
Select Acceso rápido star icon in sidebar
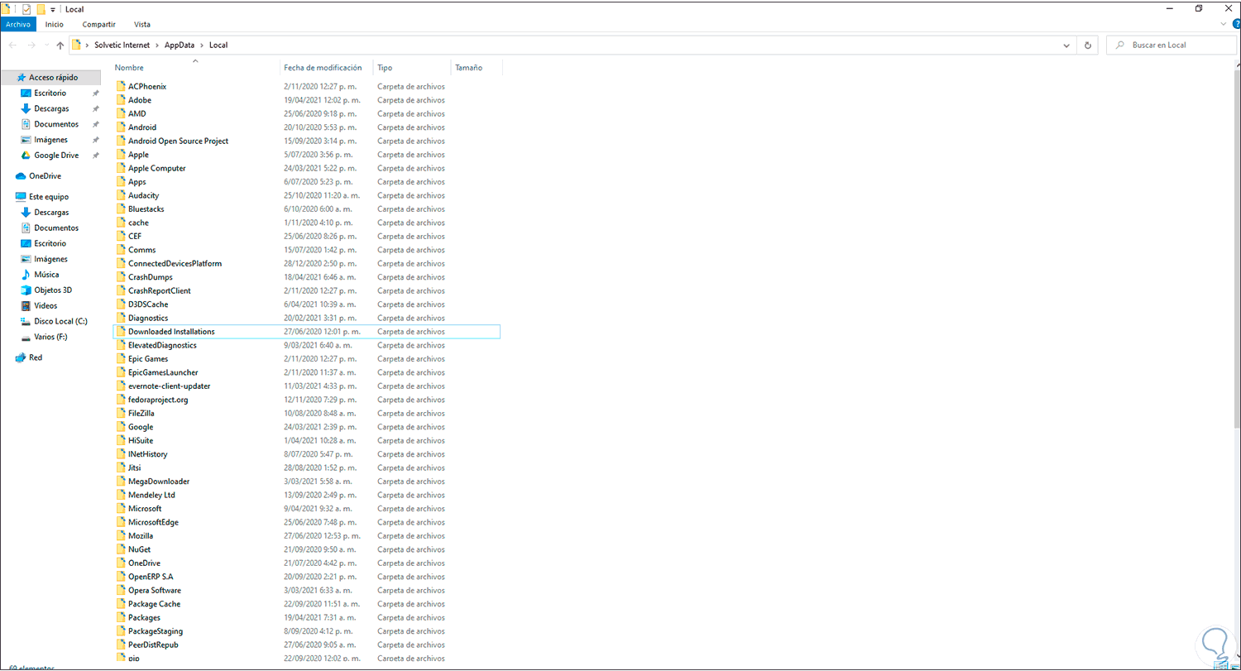[x=22, y=77]
